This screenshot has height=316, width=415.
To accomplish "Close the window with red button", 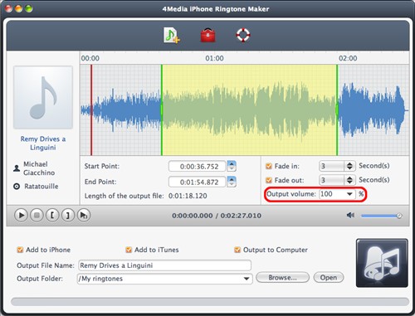I will click(x=9, y=9).
